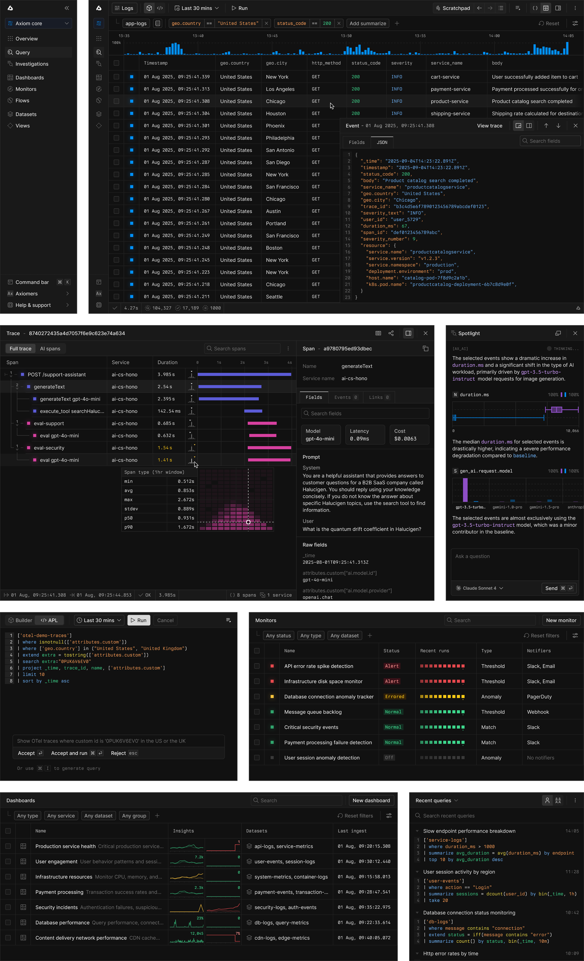584x961 pixels.
Task: Switch to team queries icon
Action: pos(558,800)
